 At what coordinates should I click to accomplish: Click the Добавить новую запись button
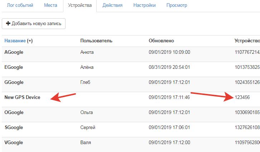click(x=34, y=24)
